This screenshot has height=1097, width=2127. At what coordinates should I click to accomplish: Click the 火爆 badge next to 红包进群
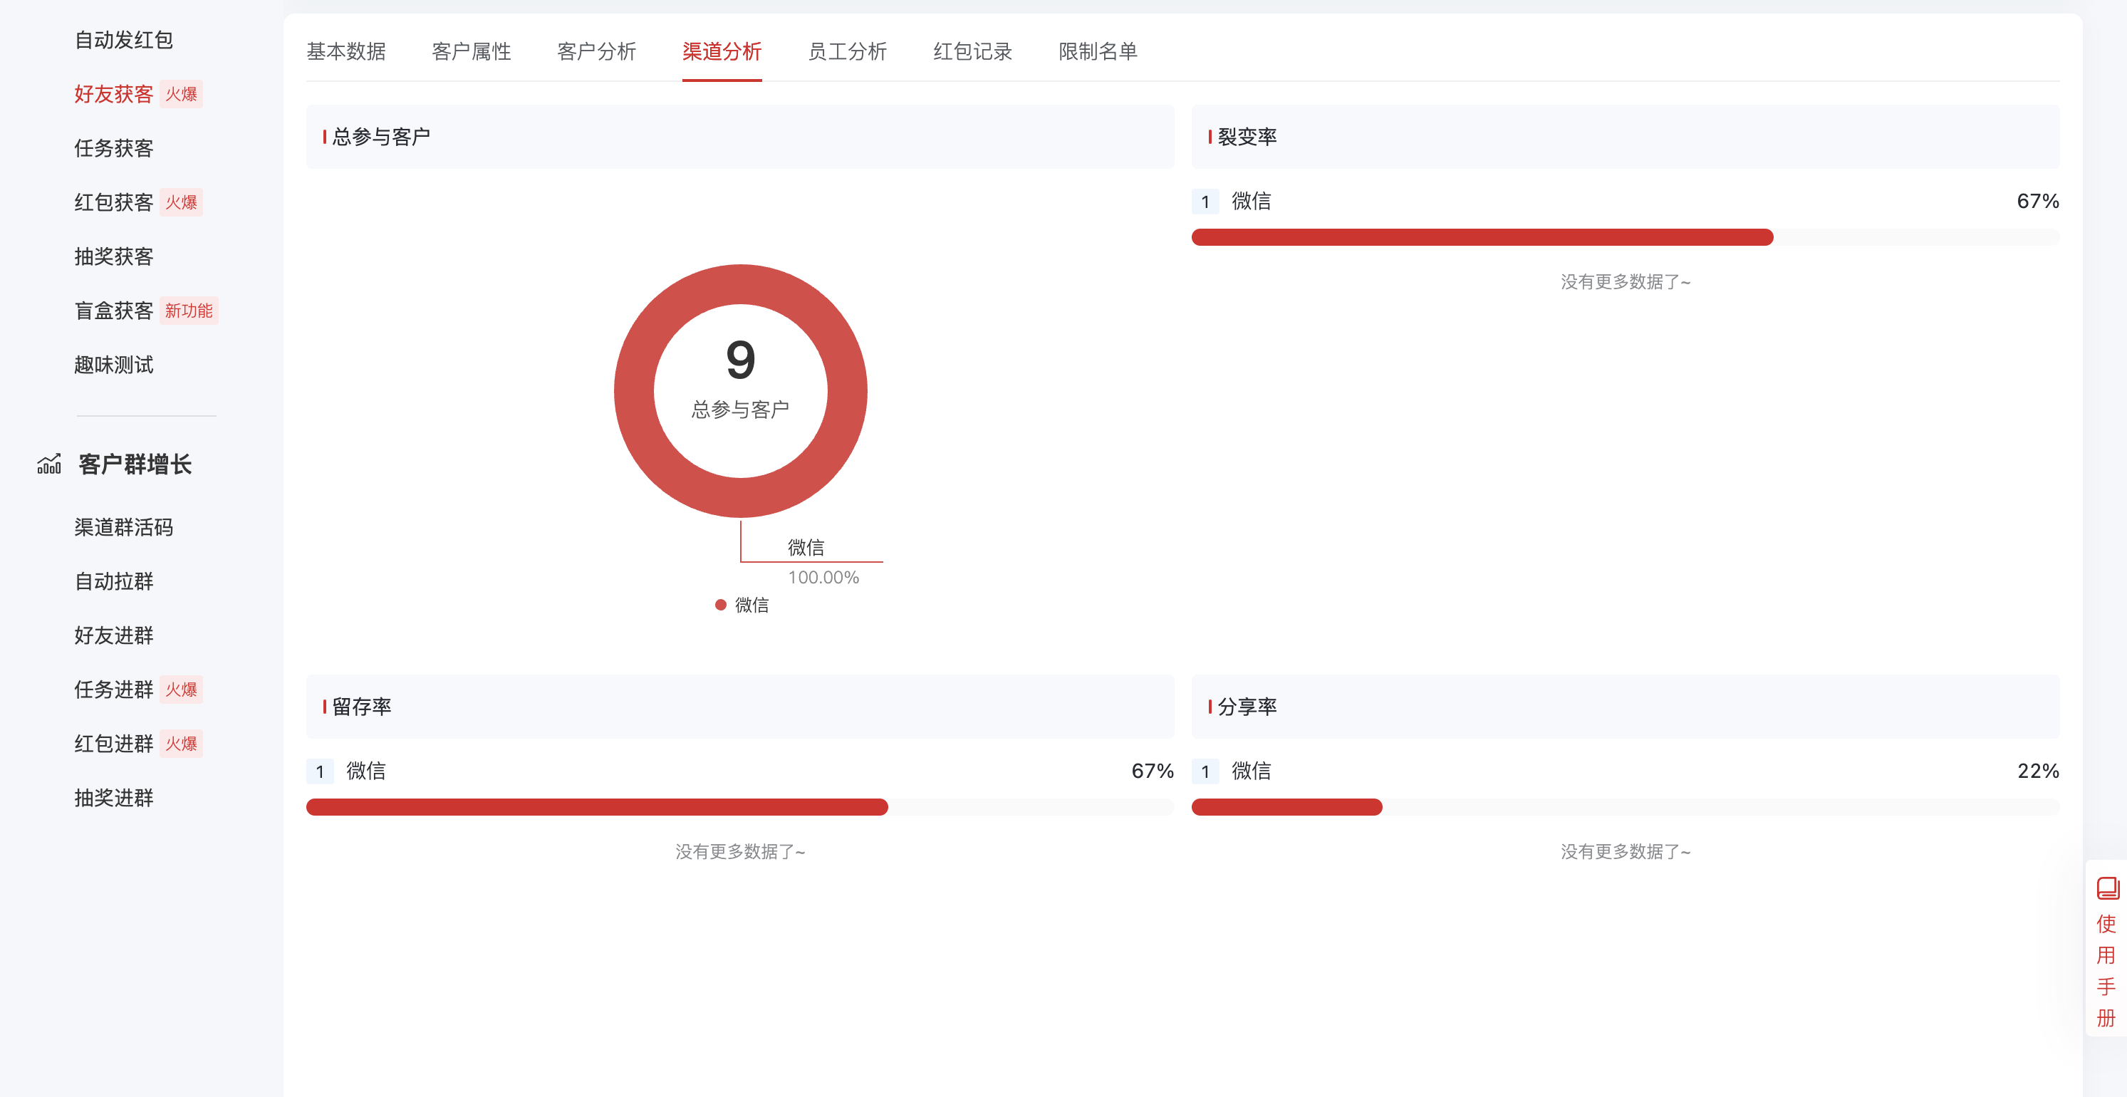(181, 743)
